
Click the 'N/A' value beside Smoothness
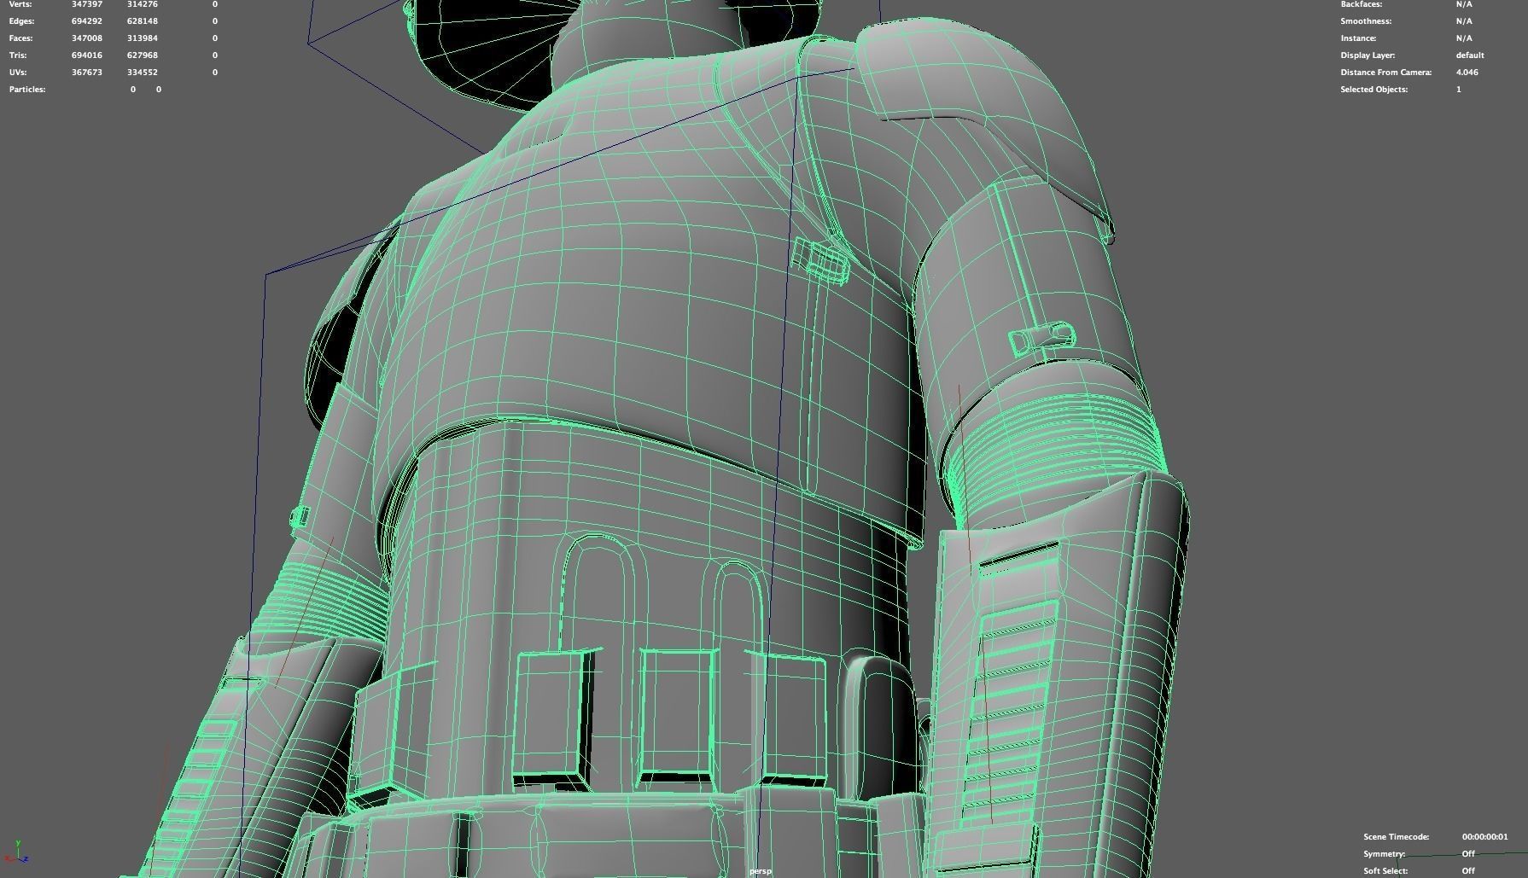1464,21
